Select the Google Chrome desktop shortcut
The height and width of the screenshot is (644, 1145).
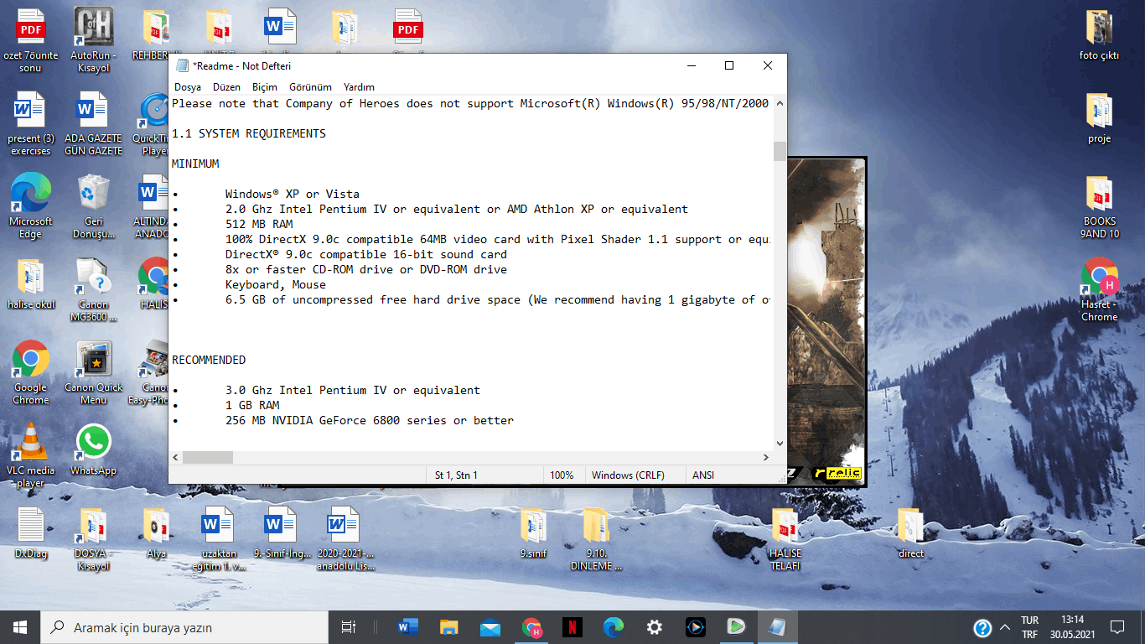31,372
